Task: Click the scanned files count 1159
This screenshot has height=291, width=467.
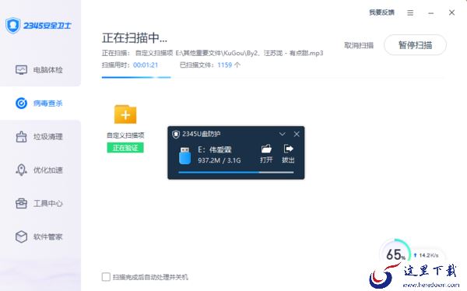Action: tap(225, 65)
